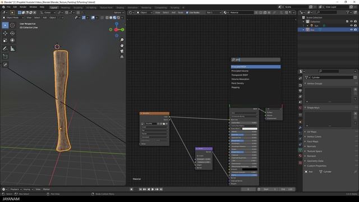Switch orthographic/perspective with the grid icon
359x202 pixels.
coord(122,57)
